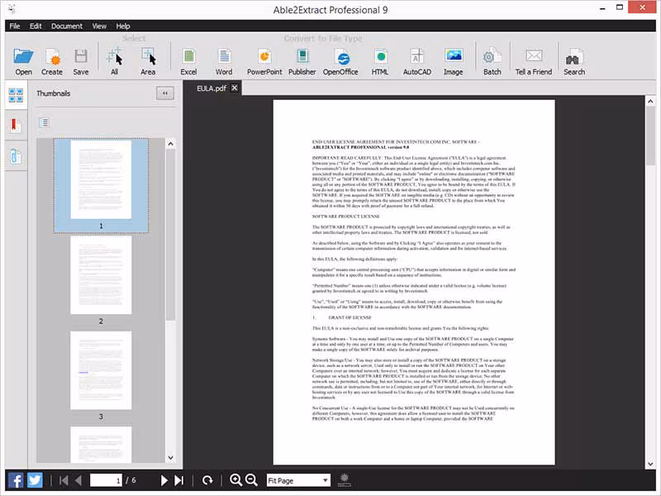Click the thumbnails panel scrollbar thumb

pyautogui.click(x=170, y=235)
